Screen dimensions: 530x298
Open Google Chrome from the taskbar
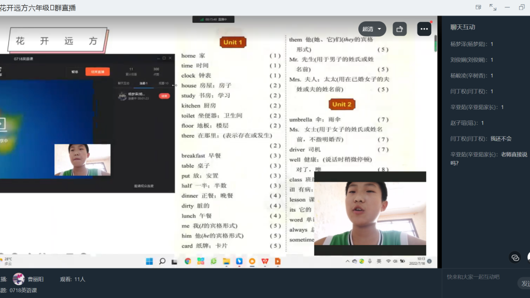pyautogui.click(x=188, y=261)
